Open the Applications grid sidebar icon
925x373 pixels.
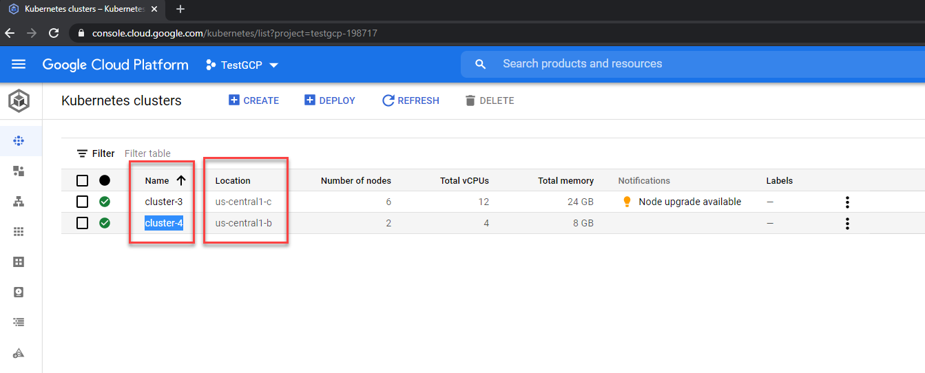[x=19, y=232]
